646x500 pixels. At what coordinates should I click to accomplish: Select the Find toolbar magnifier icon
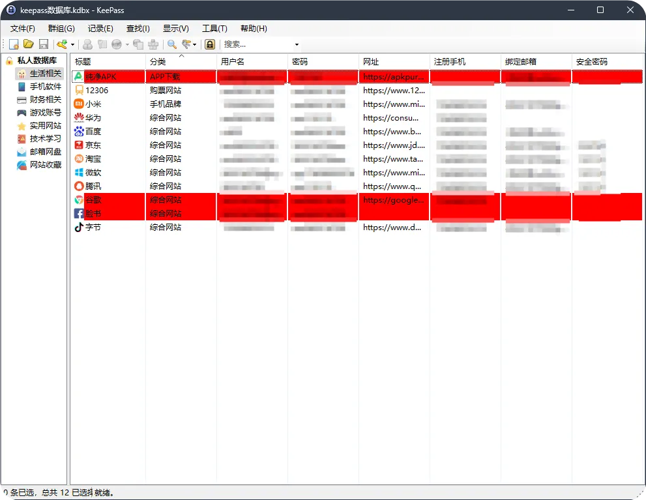(x=170, y=44)
